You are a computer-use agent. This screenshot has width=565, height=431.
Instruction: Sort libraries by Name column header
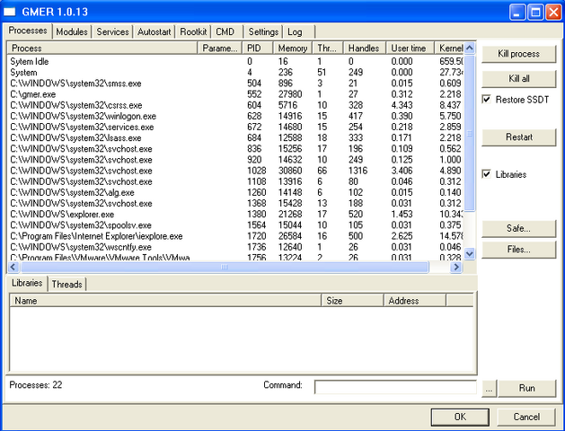[165, 301]
